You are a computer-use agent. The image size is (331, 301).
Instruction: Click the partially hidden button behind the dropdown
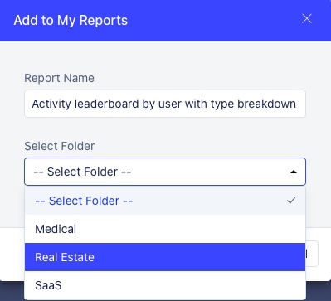[312, 254]
